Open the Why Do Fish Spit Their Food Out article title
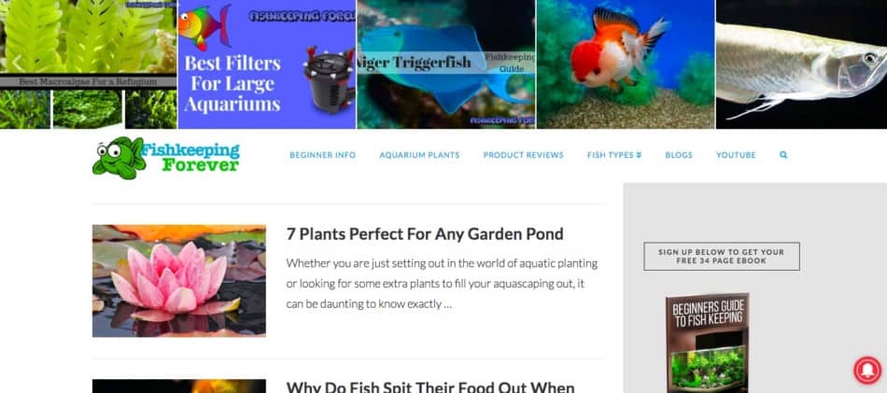 429,386
